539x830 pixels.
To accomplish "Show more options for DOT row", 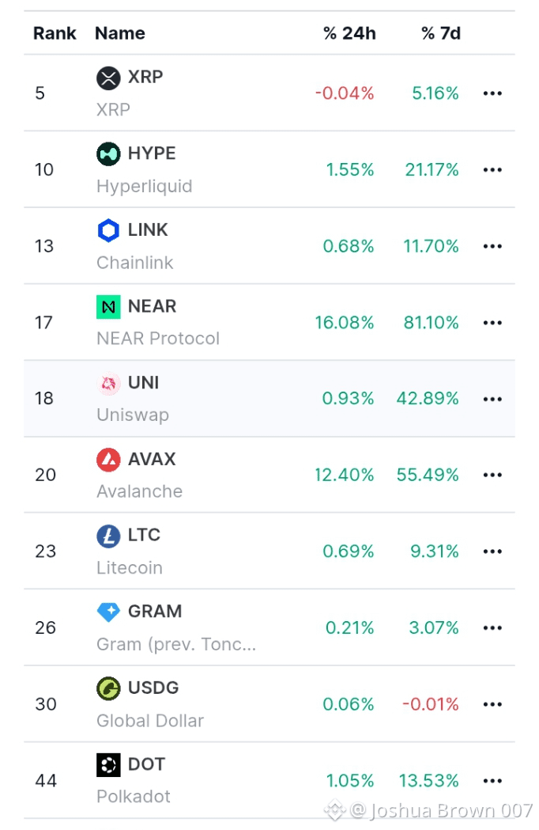I will [492, 781].
